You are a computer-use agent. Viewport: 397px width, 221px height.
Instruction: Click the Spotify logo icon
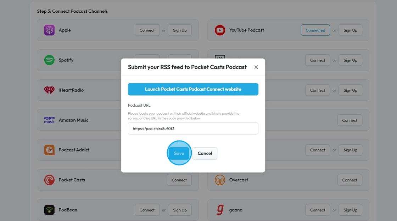pyautogui.click(x=49, y=60)
